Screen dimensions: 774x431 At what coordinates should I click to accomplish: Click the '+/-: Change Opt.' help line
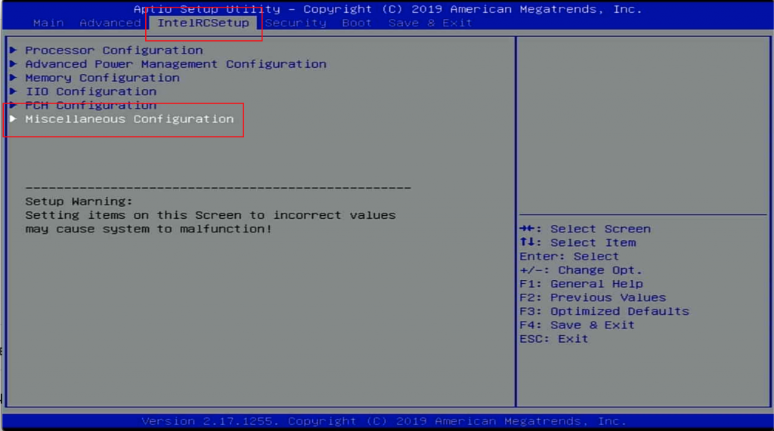[x=580, y=270]
